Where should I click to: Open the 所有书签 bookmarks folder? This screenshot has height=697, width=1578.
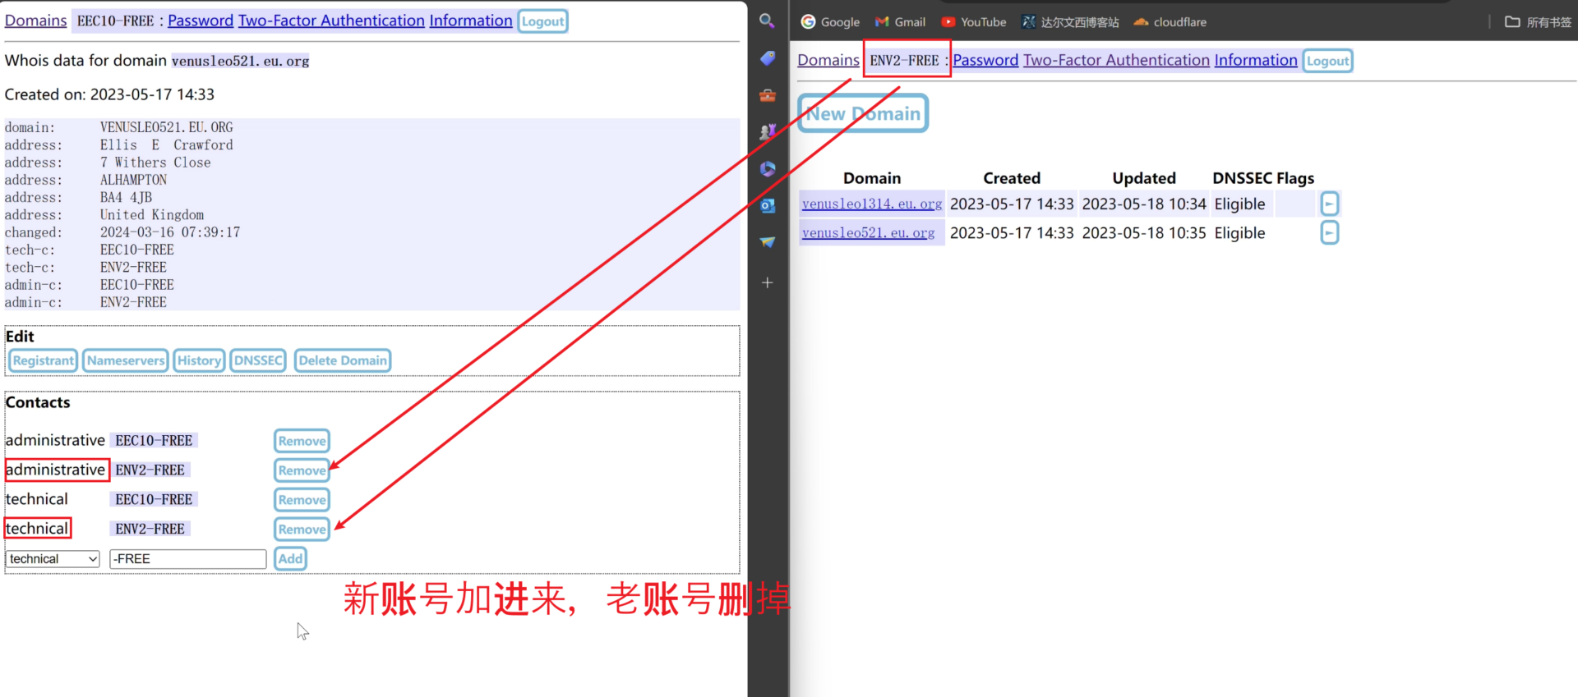point(1538,22)
